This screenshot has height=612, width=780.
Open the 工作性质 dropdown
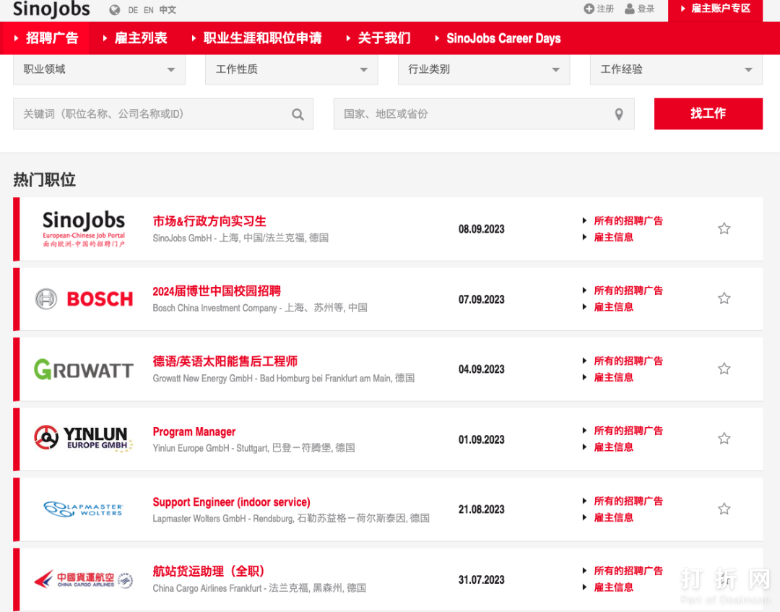point(291,69)
